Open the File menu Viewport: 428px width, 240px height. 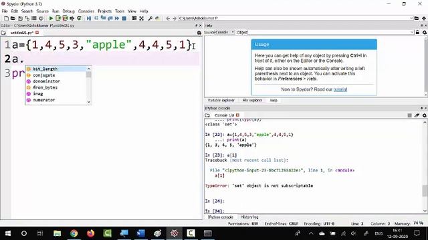5,11
